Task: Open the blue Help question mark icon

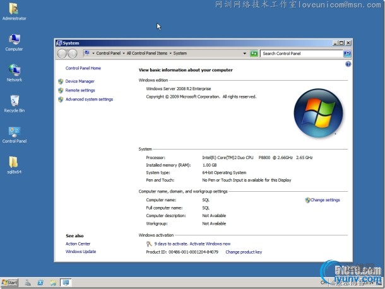Action: pyautogui.click(x=348, y=64)
